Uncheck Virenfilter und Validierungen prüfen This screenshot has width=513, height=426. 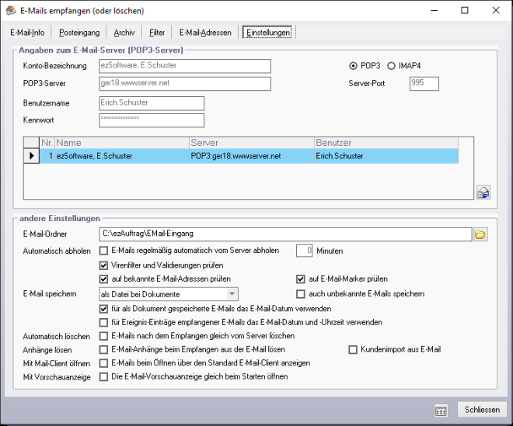coord(103,265)
